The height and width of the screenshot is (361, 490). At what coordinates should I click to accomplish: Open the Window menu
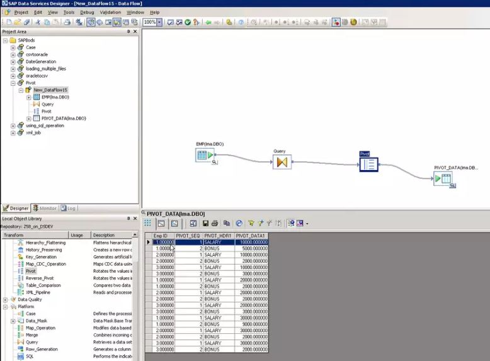tap(135, 12)
